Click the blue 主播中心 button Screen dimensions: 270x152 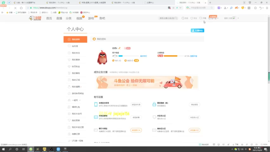pyautogui.click(x=197, y=30)
